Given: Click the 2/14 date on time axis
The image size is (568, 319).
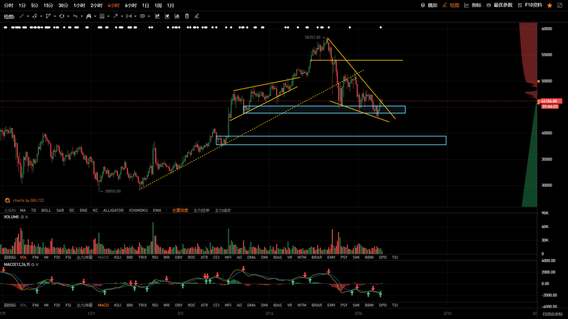Looking at the screenshot, I should tap(269, 314).
